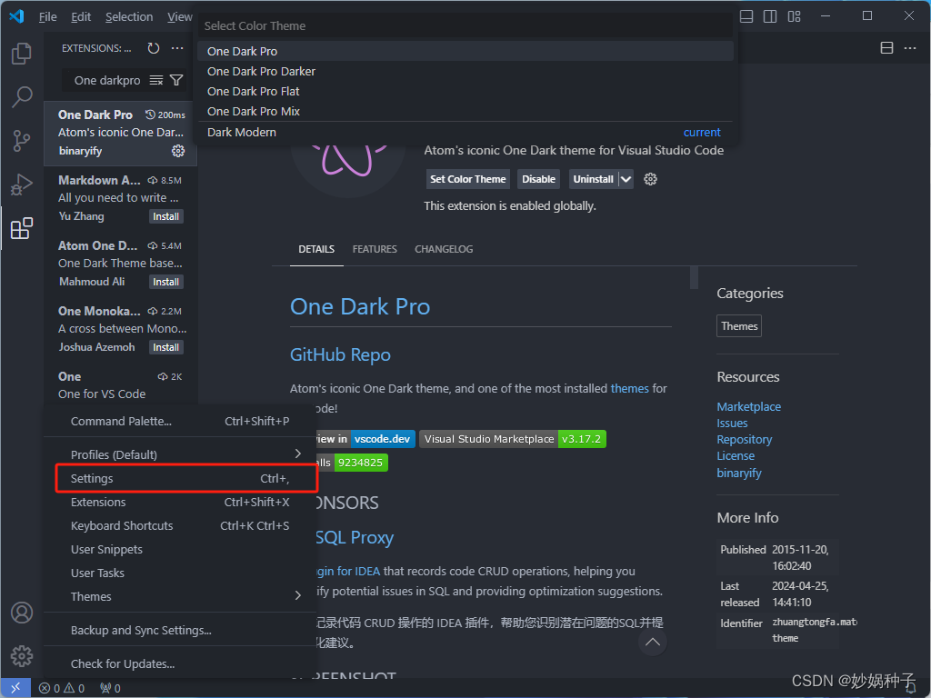This screenshot has height=698, width=931.
Task: Open One Dark Pro list item gear
Action: pos(178,151)
